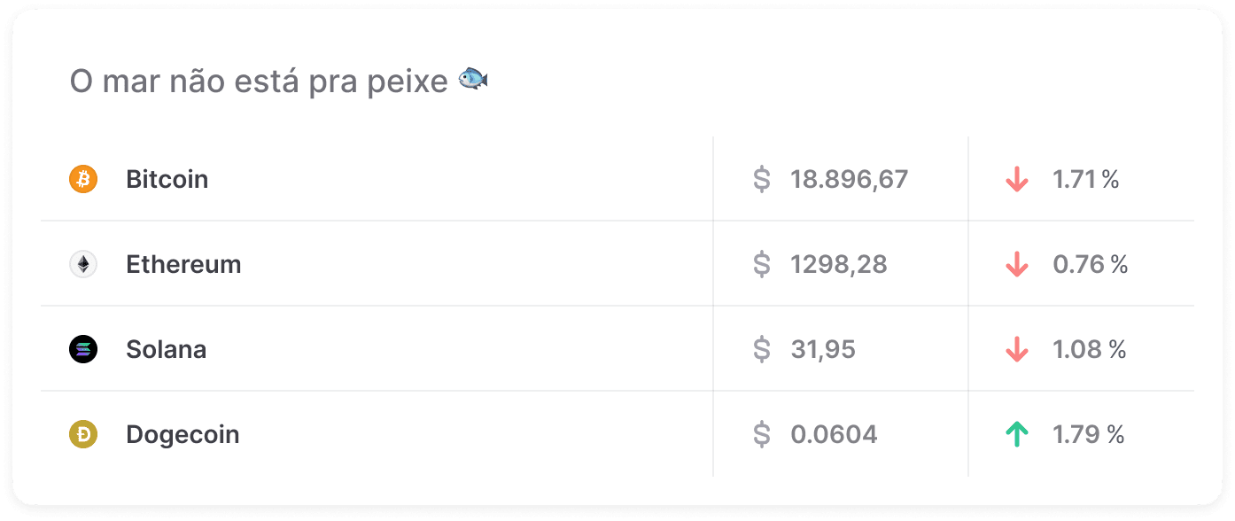Click the Solana logo icon

coord(82,349)
